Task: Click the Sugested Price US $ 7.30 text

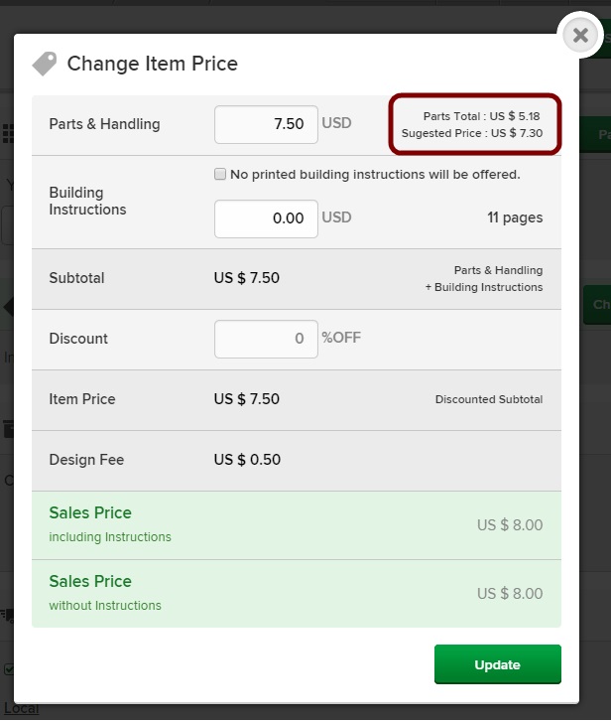Action: [x=472, y=133]
